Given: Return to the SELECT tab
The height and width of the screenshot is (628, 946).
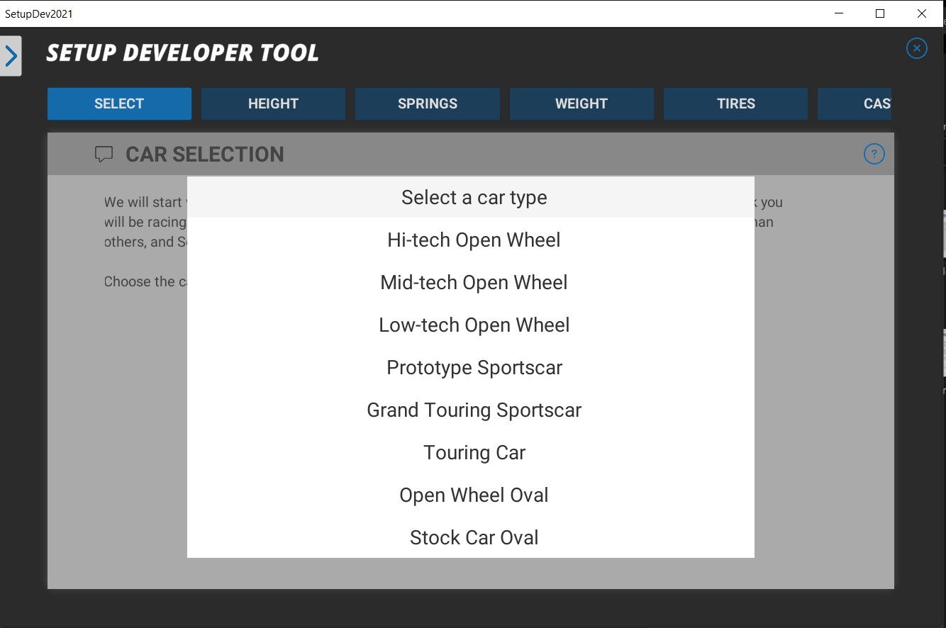Looking at the screenshot, I should (119, 103).
